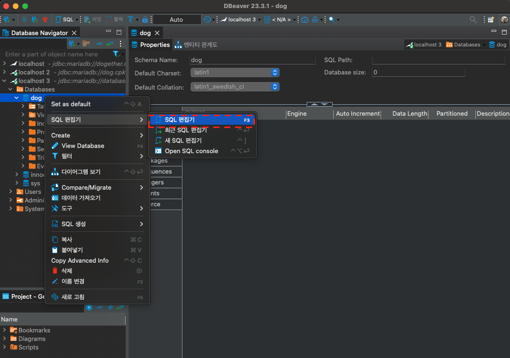Screen dimensions: 510x358
Task: Collapse the Databases folder node
Action: (x=10, y=89)
